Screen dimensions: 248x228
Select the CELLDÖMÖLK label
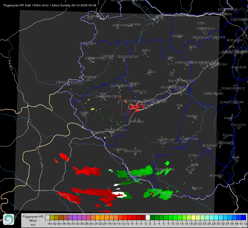(x=127, y=56)
